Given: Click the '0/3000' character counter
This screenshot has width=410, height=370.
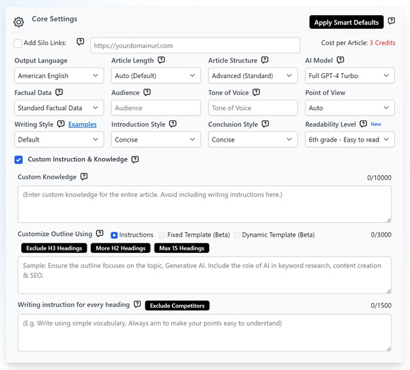Looking at the screenshot, I should (x=381, y=235).
